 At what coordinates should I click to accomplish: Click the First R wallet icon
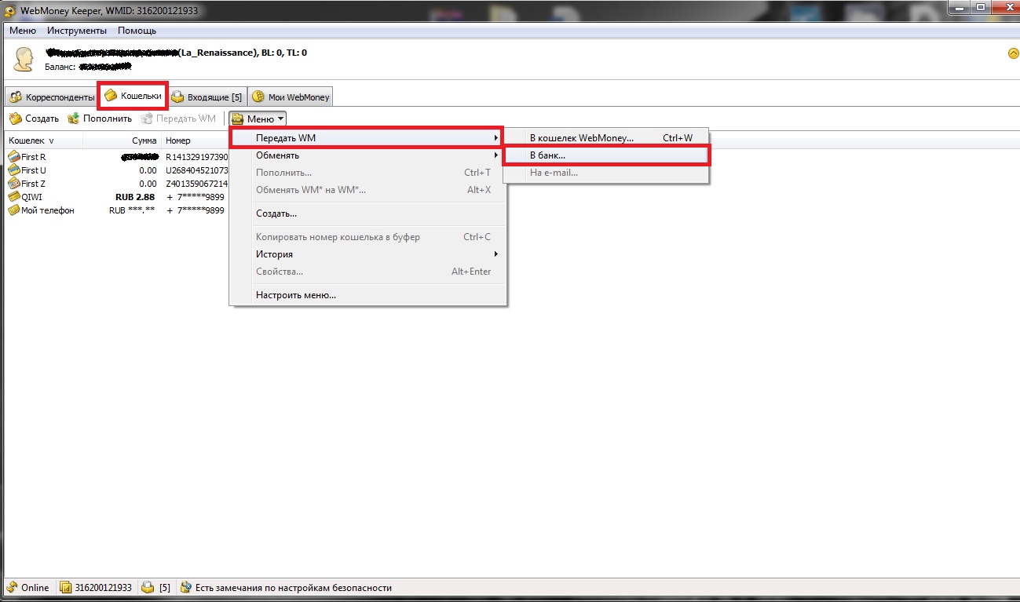[13, 157]
